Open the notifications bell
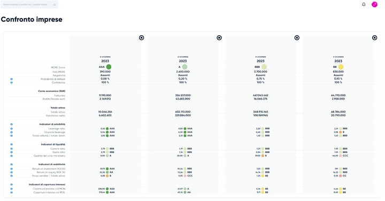 pos(364,4)
